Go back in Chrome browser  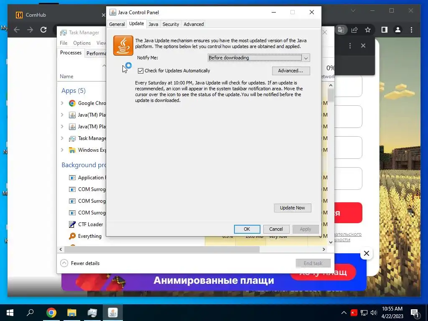tap(17, 30)
